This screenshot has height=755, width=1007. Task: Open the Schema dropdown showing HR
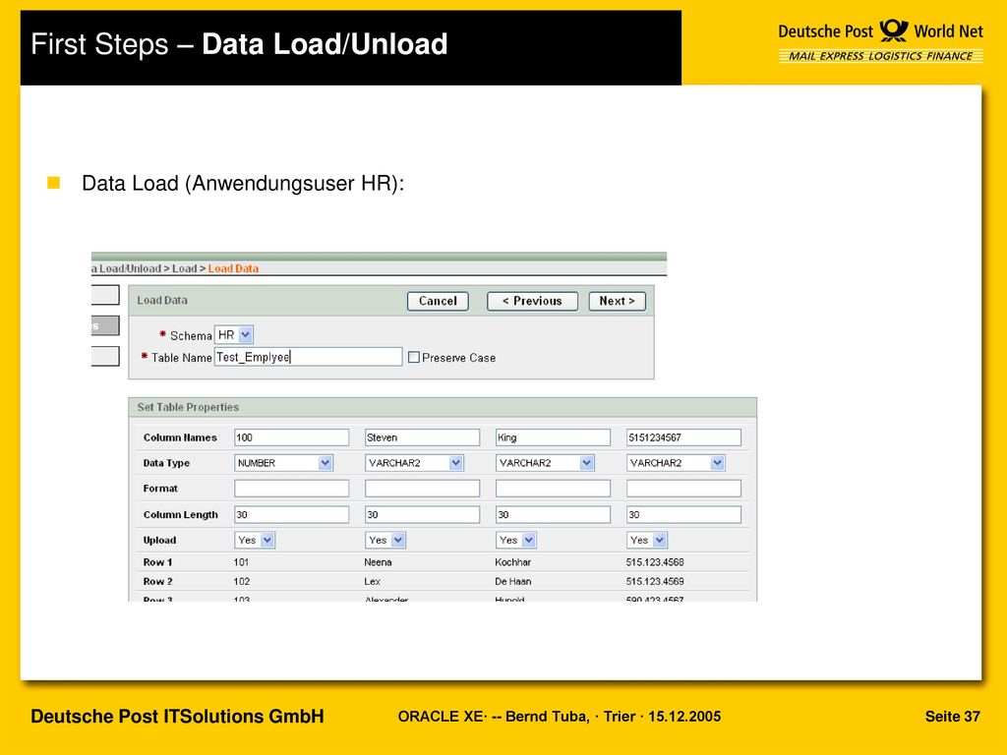tap(234, 334)
